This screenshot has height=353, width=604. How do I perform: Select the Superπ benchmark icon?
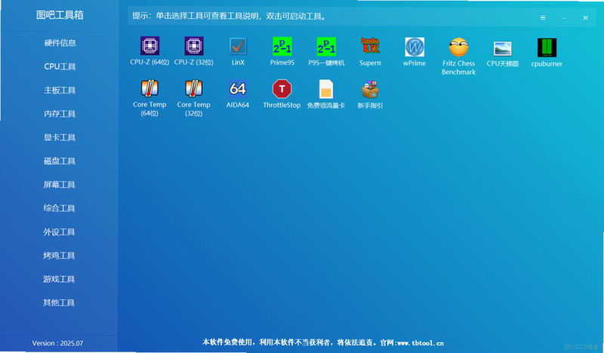click(x=371, y=46)
